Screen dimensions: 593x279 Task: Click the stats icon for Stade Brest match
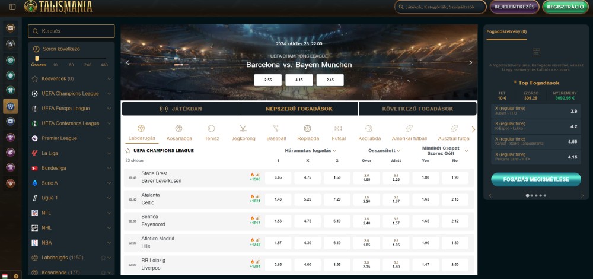pos(257,175)
